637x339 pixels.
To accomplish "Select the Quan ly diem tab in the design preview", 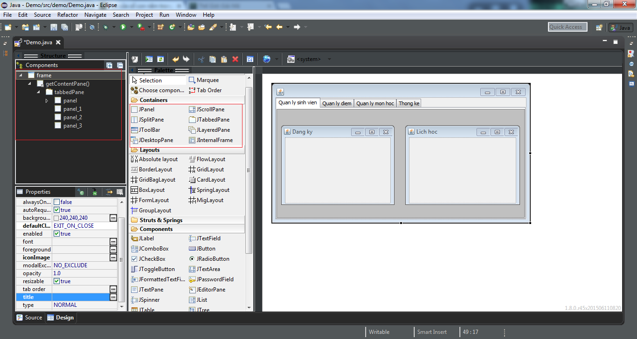I will (337, 103).
